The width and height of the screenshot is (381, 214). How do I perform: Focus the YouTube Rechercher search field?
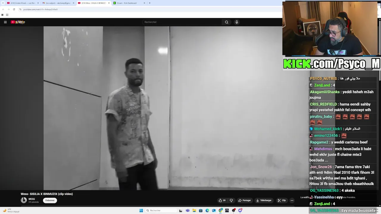click(x=182, y=22)
